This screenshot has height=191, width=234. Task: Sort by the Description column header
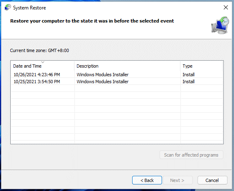(x=127, y=66)
